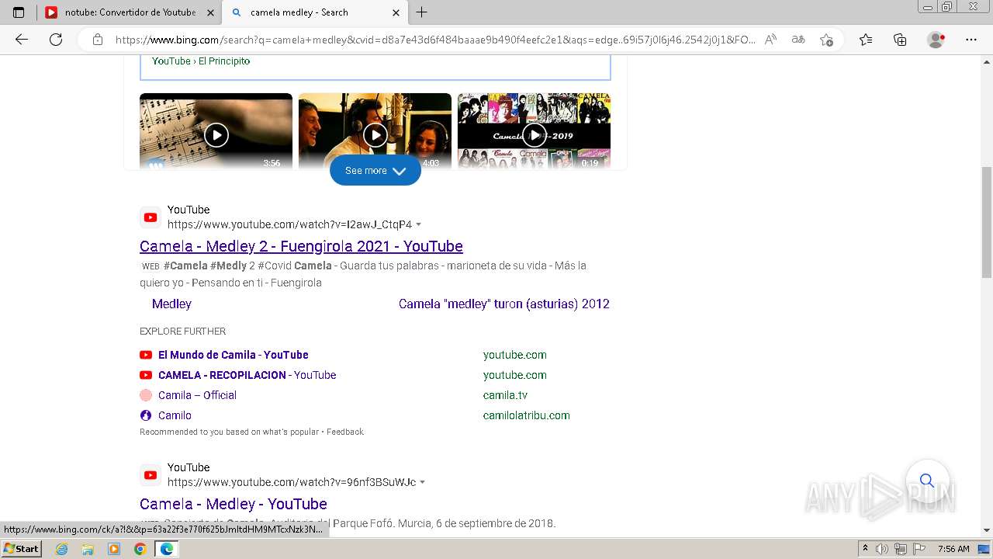Open the Medley sublink
The width and height of the screenshot is (993, 559).
tap(171, 304)
